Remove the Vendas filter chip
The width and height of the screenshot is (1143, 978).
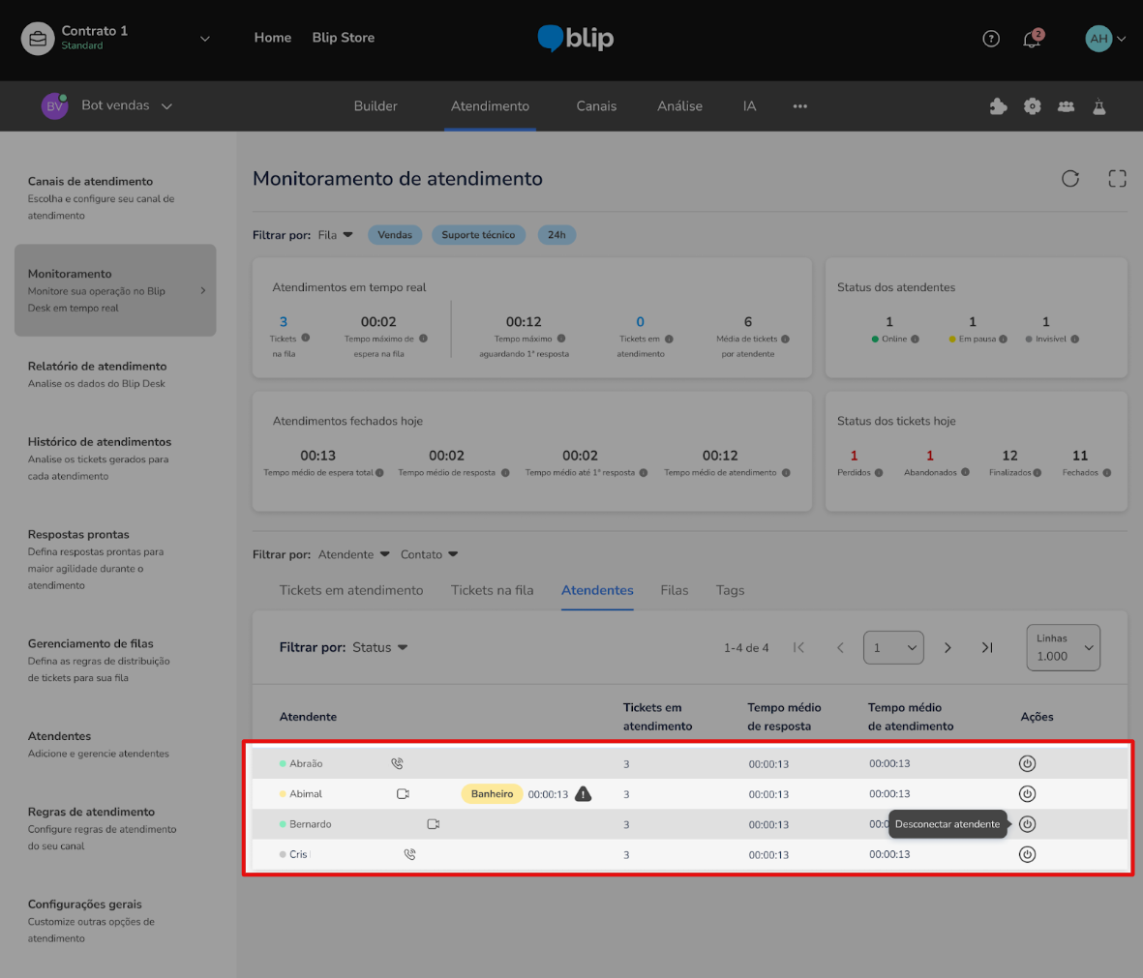(x=394, y=235)
